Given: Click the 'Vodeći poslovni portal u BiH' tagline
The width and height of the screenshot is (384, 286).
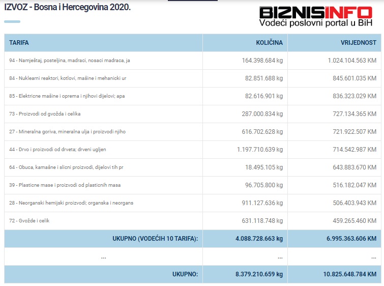Looking at the screenshot, I should click(314, 23).
